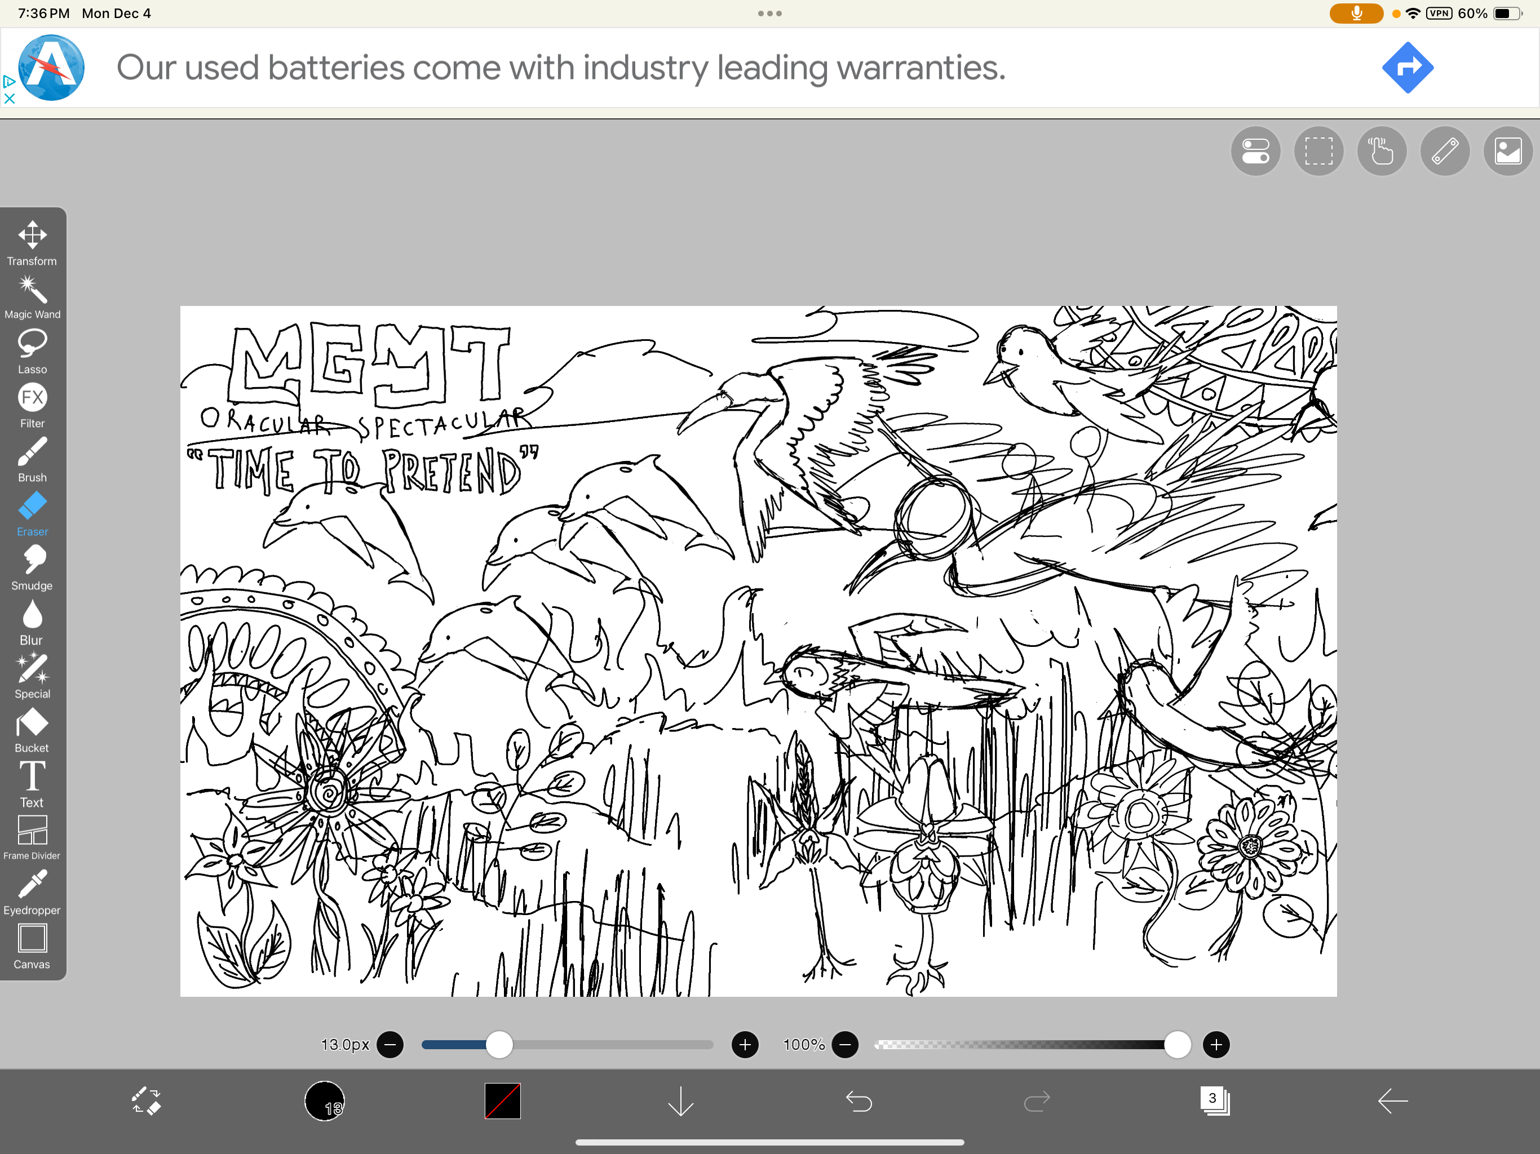Select the Special tool

coord(32,677)
